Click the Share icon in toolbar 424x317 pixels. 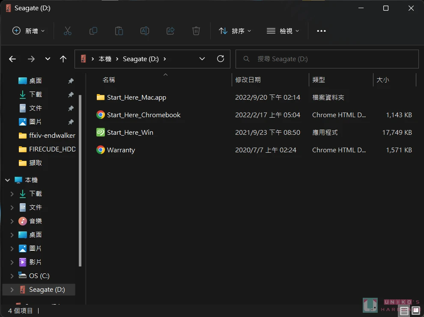(x=170, y=31)
